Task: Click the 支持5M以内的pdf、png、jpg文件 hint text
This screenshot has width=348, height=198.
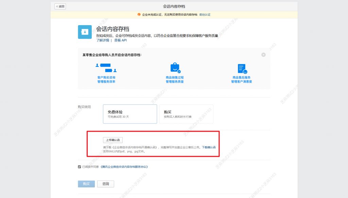Action: pyautogui.click(x=124, y=151)
